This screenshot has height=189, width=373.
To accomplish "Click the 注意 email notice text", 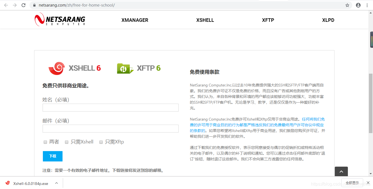I will [x=103, y=170].
